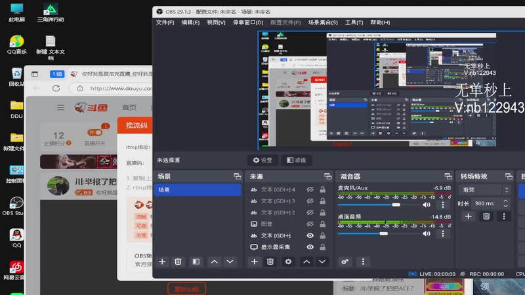Float the 转场特效 dock with its popout icon
Viewport: 525px width, 295px height.
[x=509, y=176]
